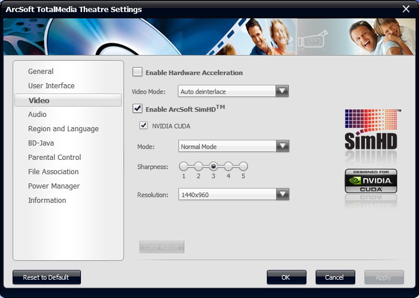Set sharpness to level 2
This screenshot has width=419, height=298.
click(199, 166)
